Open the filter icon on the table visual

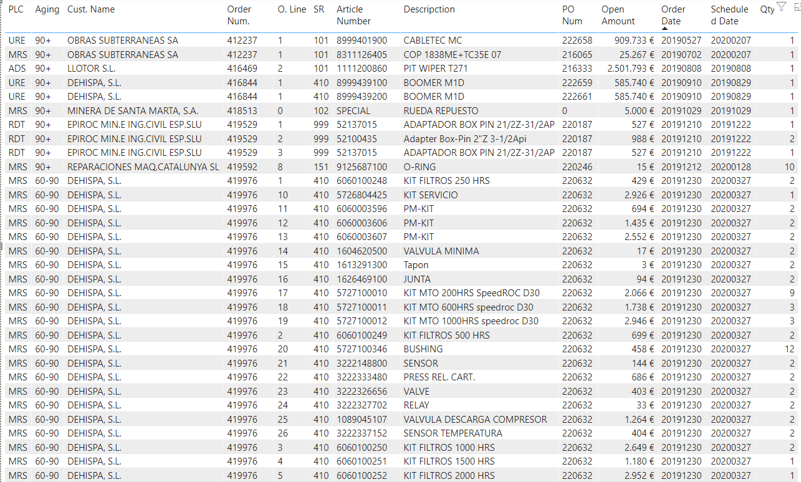point(781,7)
